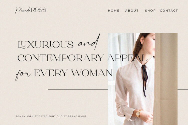Select the CONTEMPORARY headline word

(x=61, y=58)
